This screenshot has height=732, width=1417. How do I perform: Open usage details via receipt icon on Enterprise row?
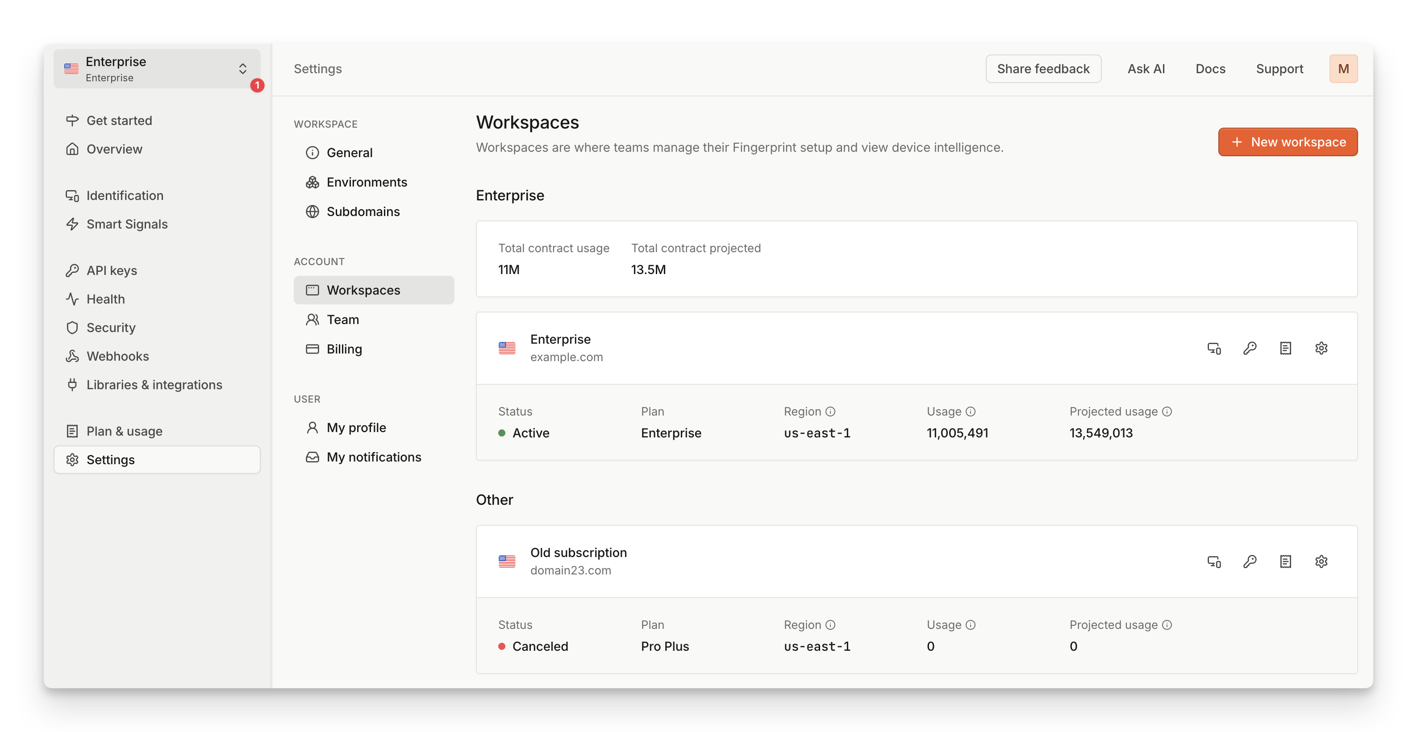click(x=1286, y=348)
